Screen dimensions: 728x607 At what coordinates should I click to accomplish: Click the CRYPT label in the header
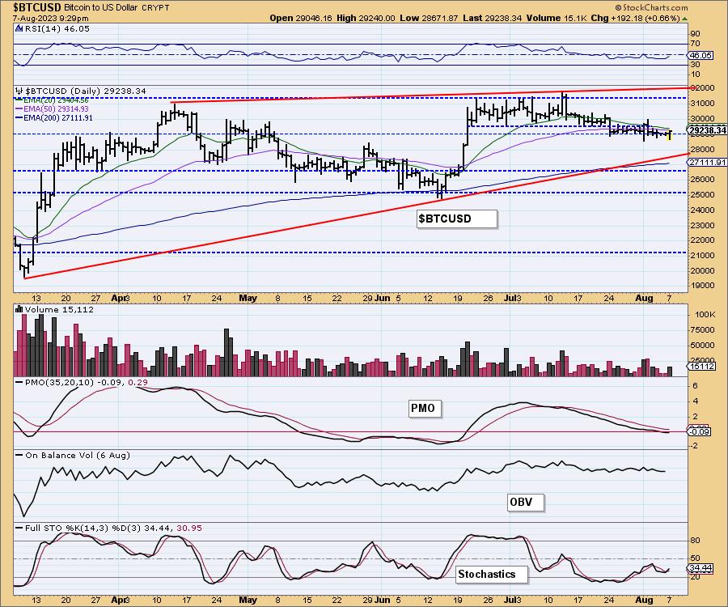(155, 8)
